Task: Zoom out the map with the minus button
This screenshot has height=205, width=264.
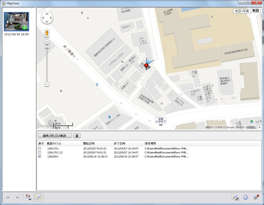Action: (x=47, y=84)
